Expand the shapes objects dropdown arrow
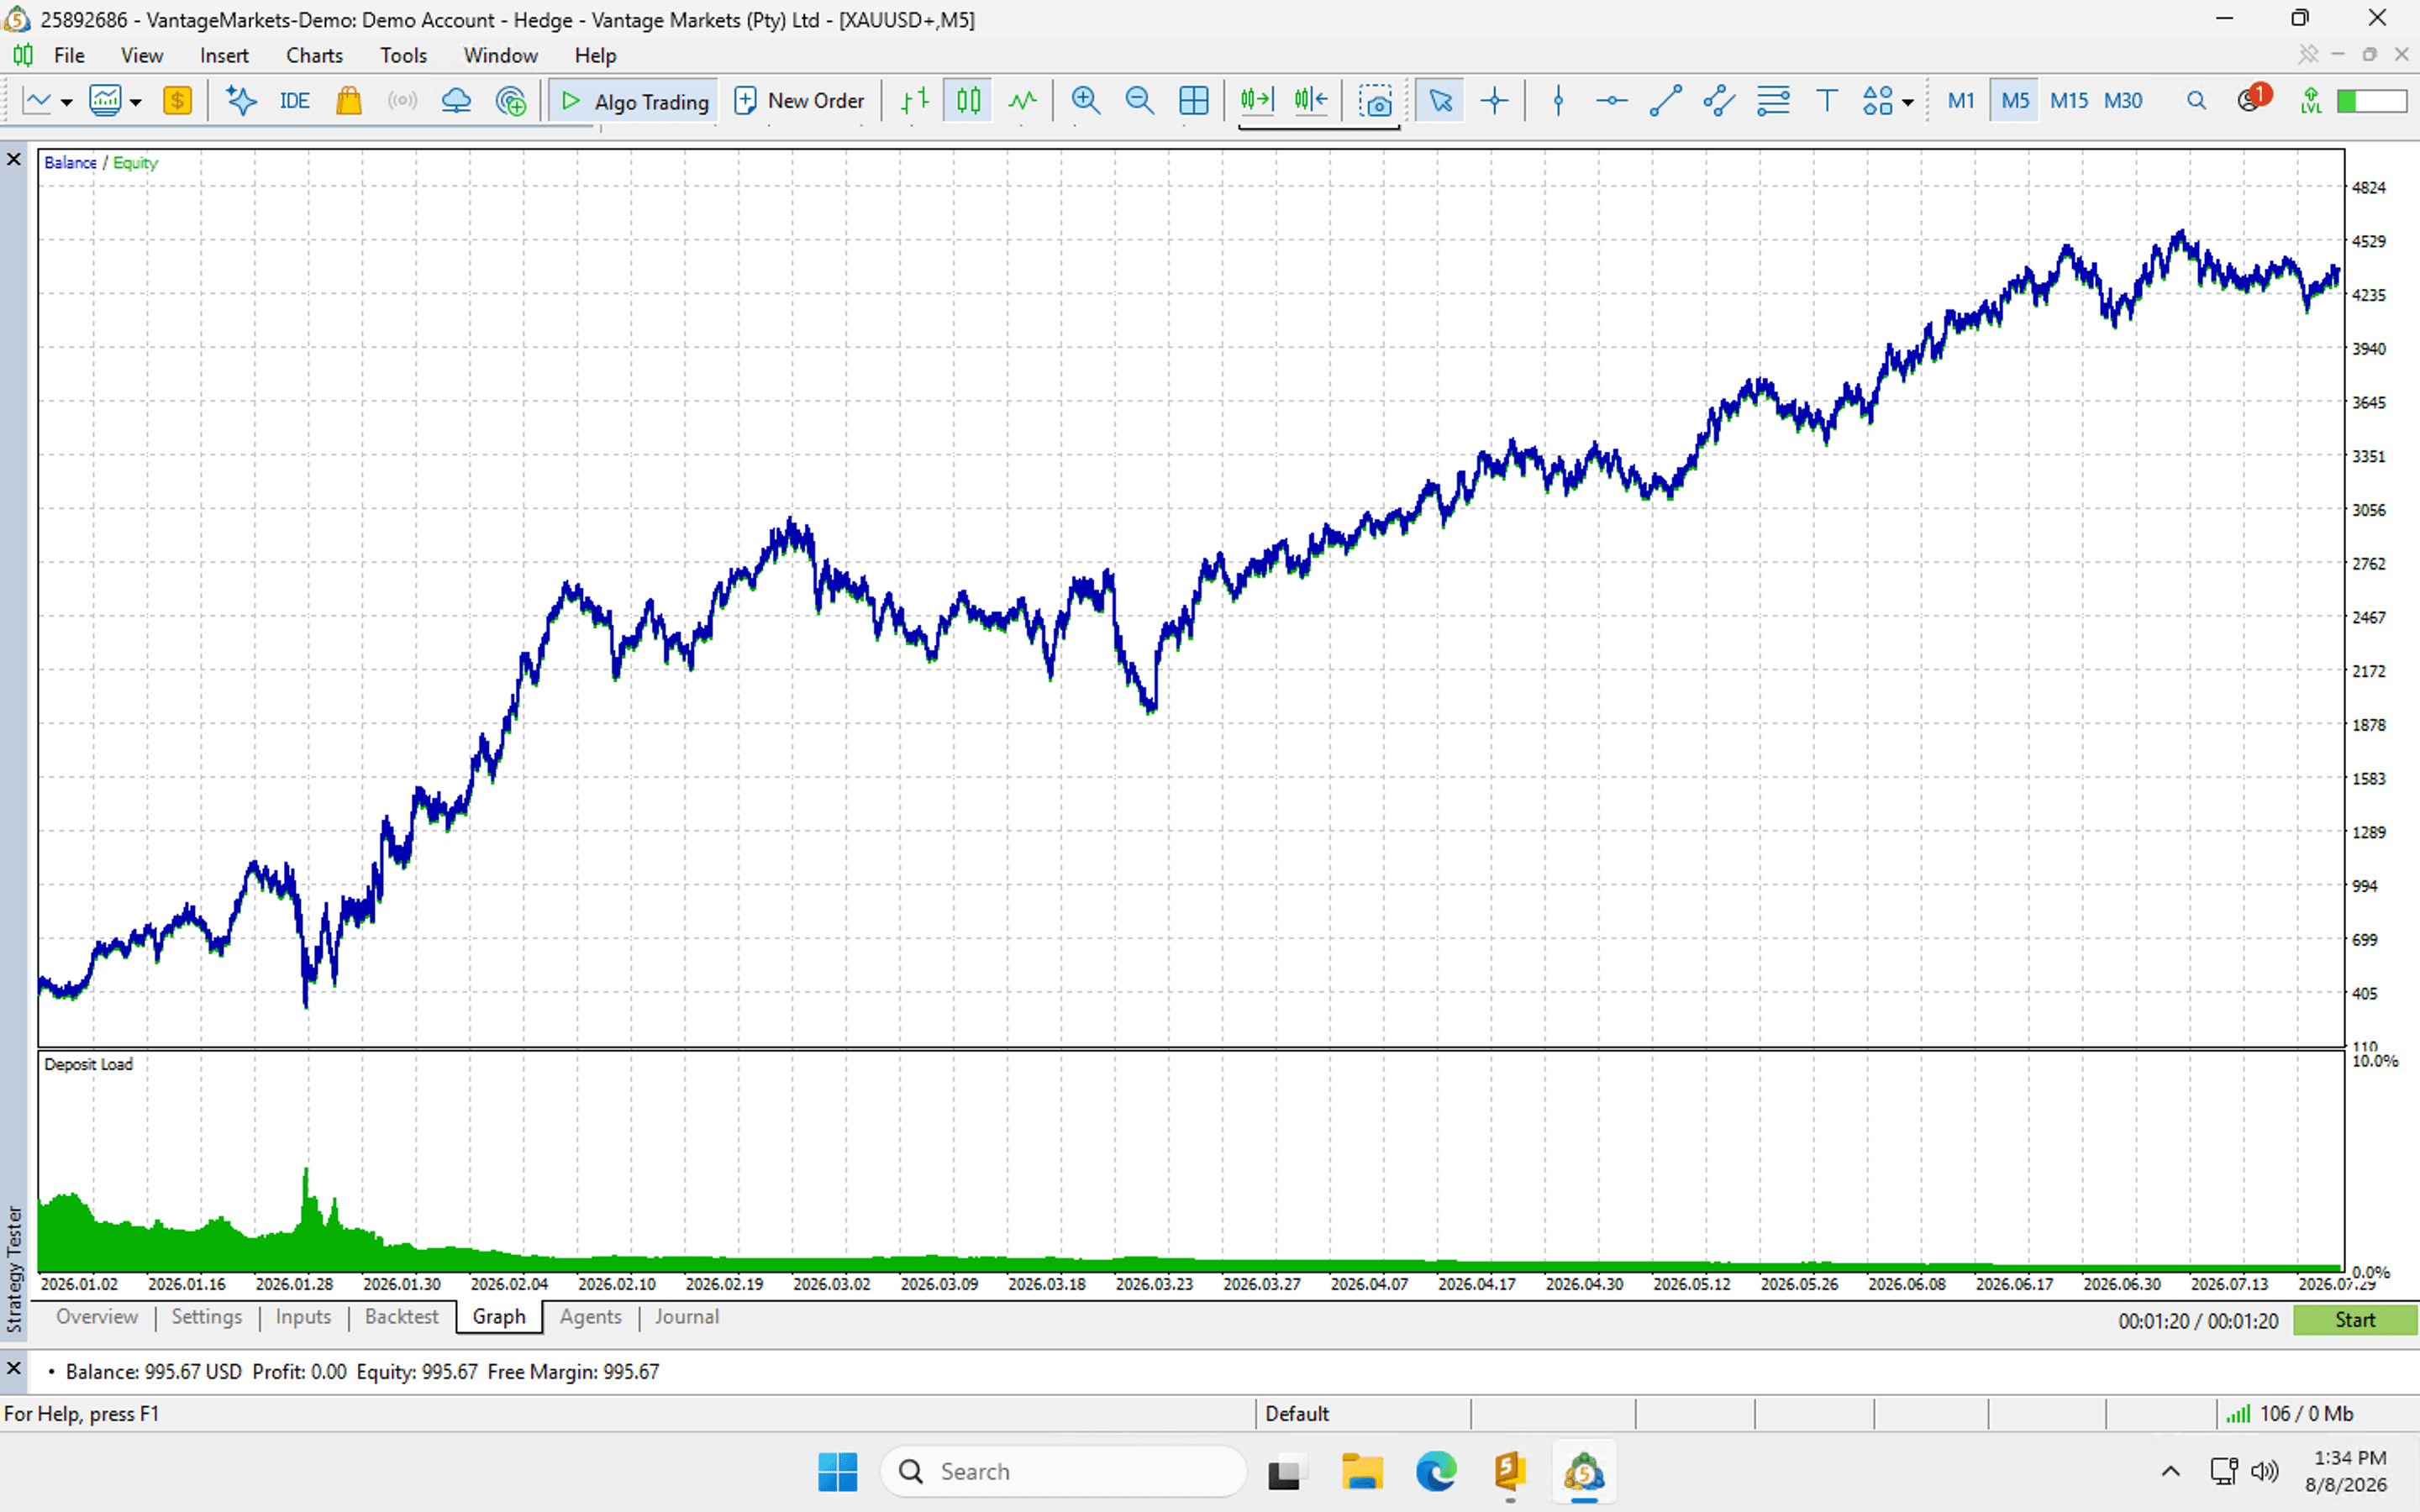The width and height of the screenshot is (2420, 1512). click(x=1908, y=102)
